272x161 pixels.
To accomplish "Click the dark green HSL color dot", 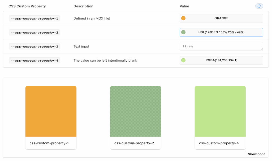I will coord(183,32).
